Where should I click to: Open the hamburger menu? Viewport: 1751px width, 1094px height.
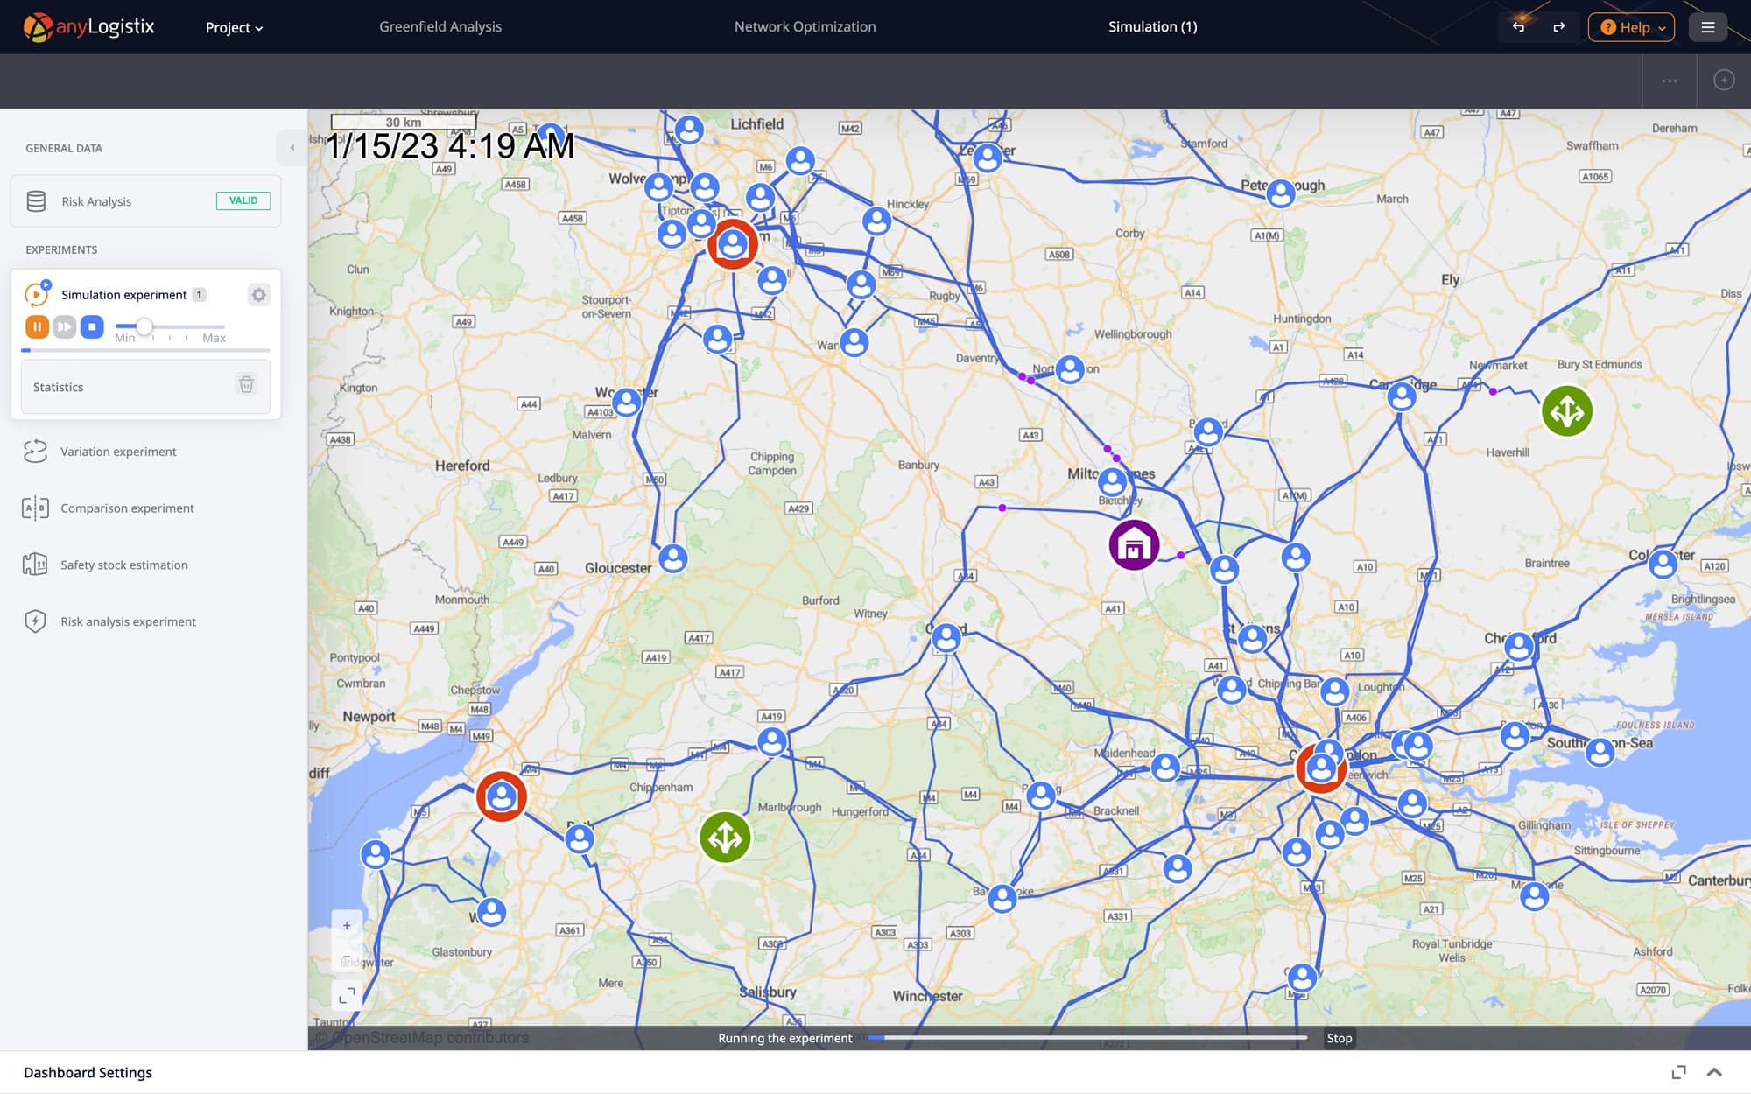click(1707, 27)
